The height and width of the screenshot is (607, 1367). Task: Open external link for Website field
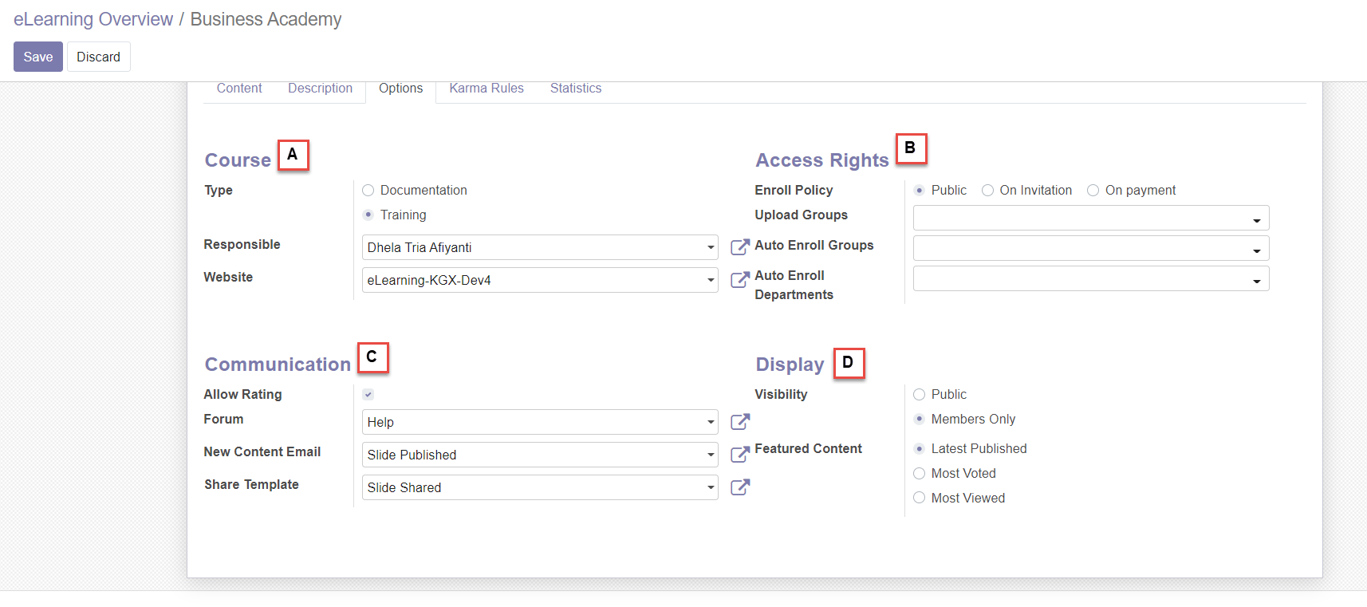(740, 280)
